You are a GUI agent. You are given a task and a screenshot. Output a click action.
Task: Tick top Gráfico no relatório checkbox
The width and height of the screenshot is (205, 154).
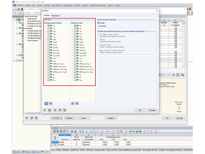pos(176,28)
